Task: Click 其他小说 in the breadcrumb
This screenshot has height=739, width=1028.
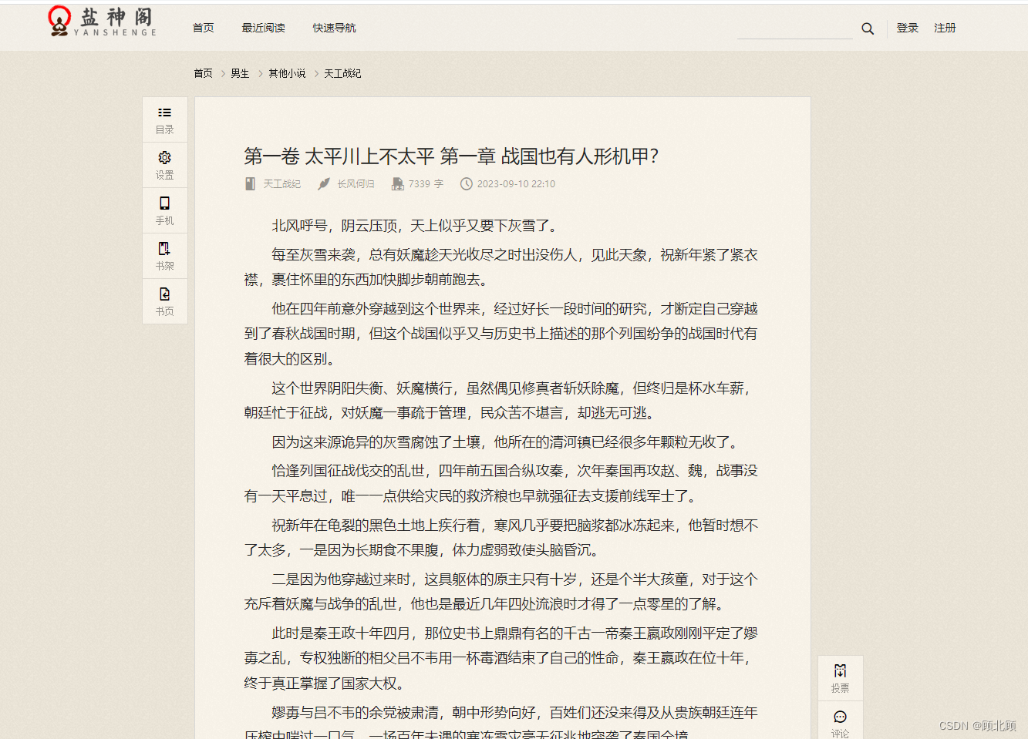Action: [287, 73]
